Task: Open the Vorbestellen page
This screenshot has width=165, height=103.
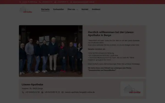Action: point(58,9)
